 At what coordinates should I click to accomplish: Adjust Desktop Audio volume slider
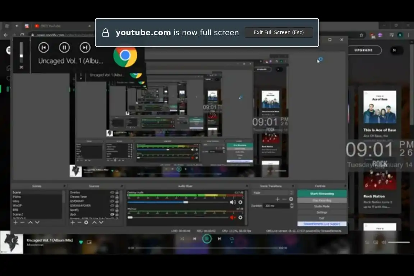coord(178,202)
